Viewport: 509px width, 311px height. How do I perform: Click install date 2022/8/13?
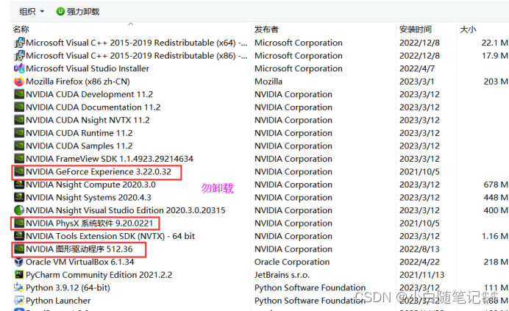[419, 249]
